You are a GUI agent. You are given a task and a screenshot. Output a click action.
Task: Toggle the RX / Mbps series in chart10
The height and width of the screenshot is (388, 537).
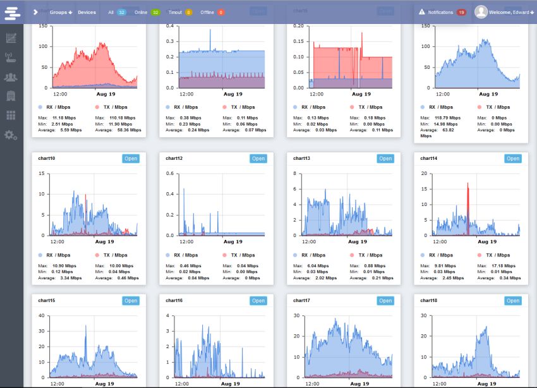pyautogui.click(x=54, y=255)
